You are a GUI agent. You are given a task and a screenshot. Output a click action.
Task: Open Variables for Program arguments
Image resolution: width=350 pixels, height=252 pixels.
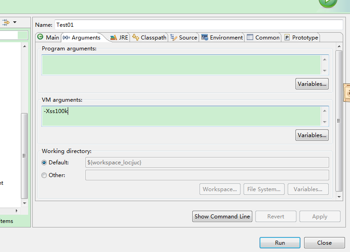(312, 84)
